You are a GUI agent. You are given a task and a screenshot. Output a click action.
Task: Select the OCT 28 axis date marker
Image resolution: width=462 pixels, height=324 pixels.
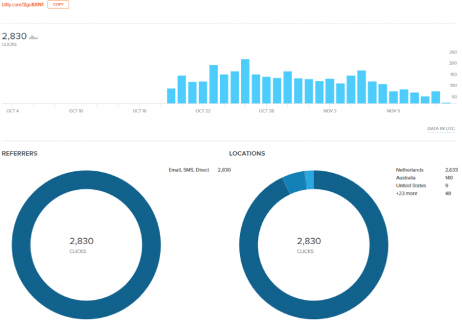tap(266, 111)
